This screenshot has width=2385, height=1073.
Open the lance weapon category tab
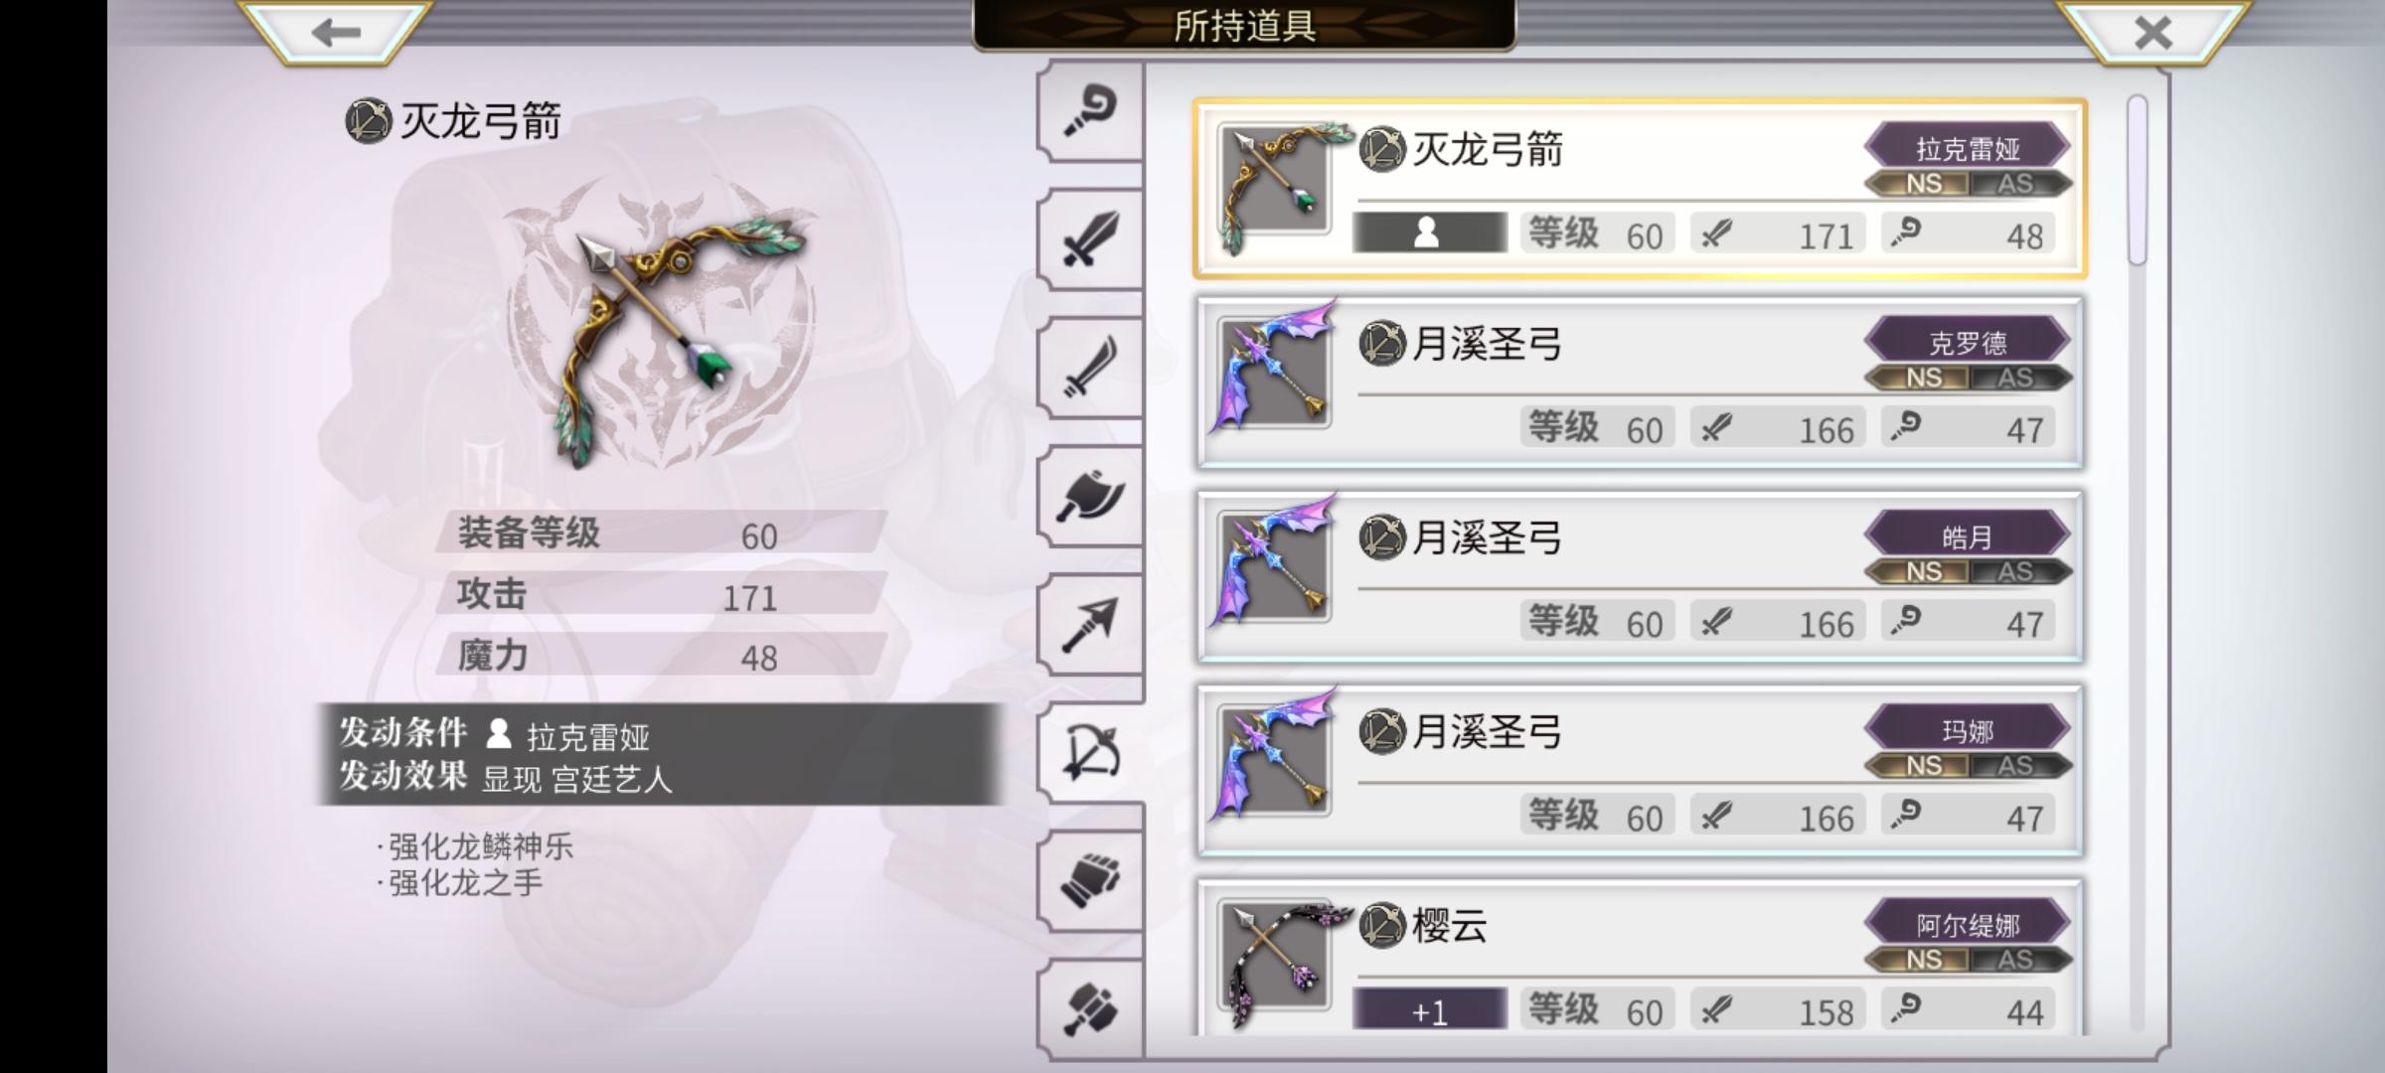(x=1090, y=624)
